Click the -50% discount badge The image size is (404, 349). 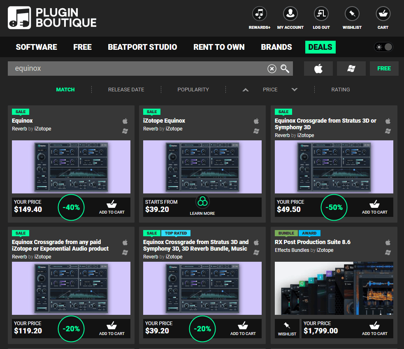[334, 207]
